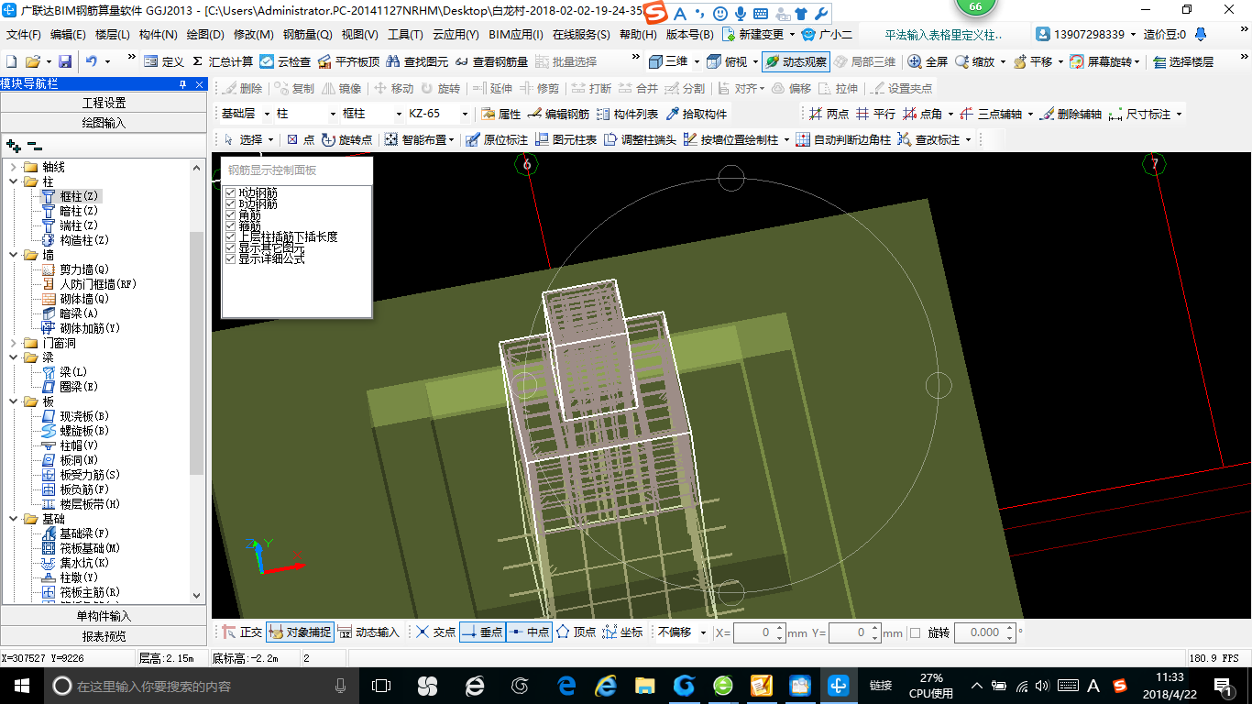Click 工程设置 navigation button
The image size is (1252, 704).
tap(104, 103)
